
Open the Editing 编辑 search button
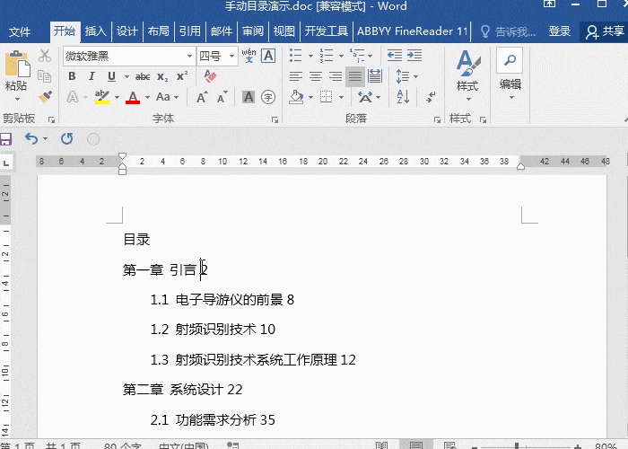click(x=510, y=74)
